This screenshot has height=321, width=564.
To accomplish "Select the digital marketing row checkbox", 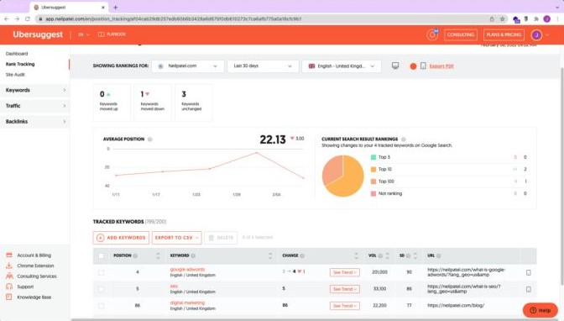I will coord(101,306).
